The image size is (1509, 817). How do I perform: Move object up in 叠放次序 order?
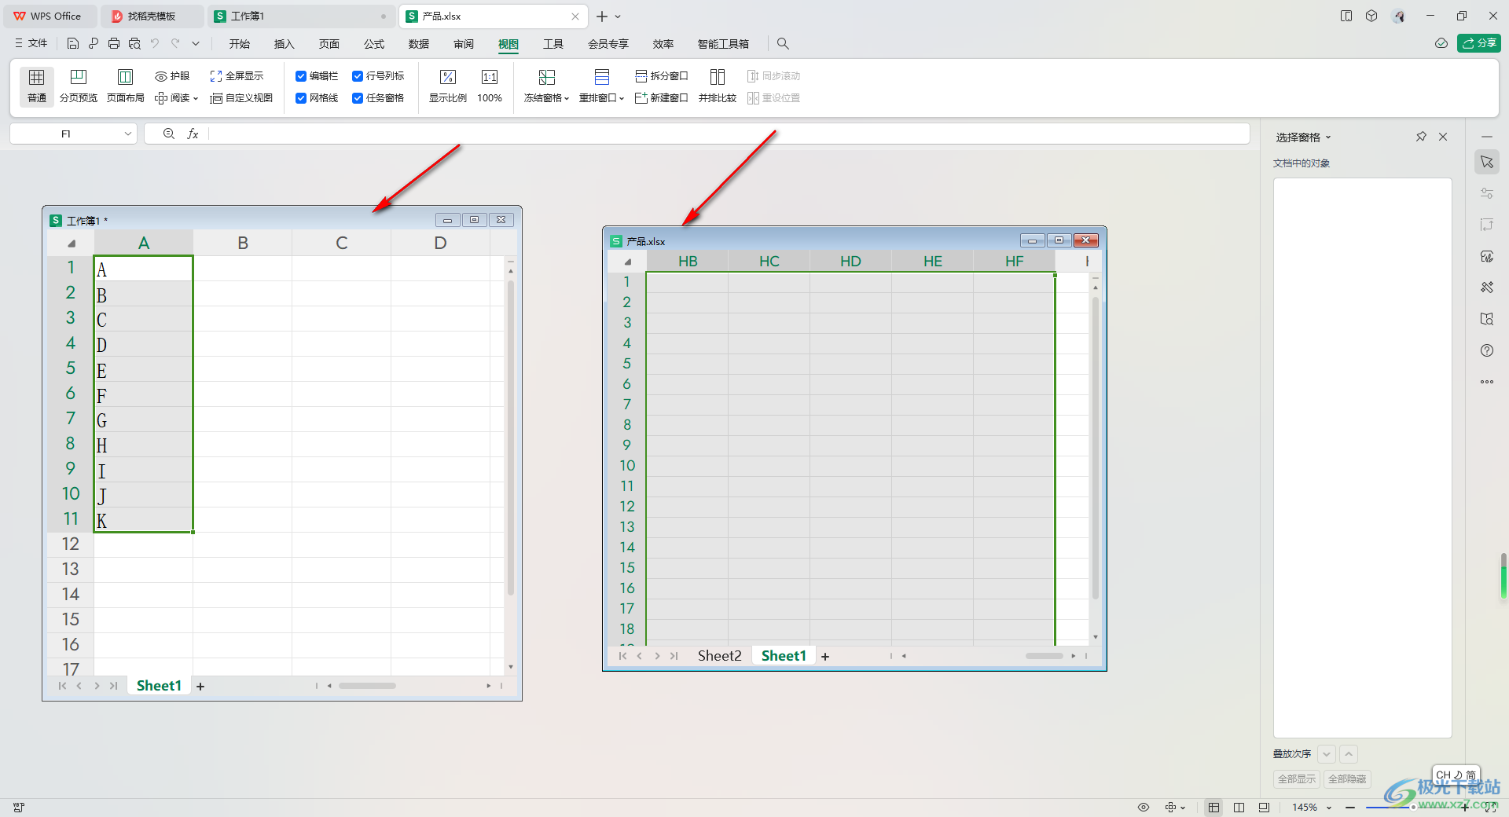tap(1349, 754)
